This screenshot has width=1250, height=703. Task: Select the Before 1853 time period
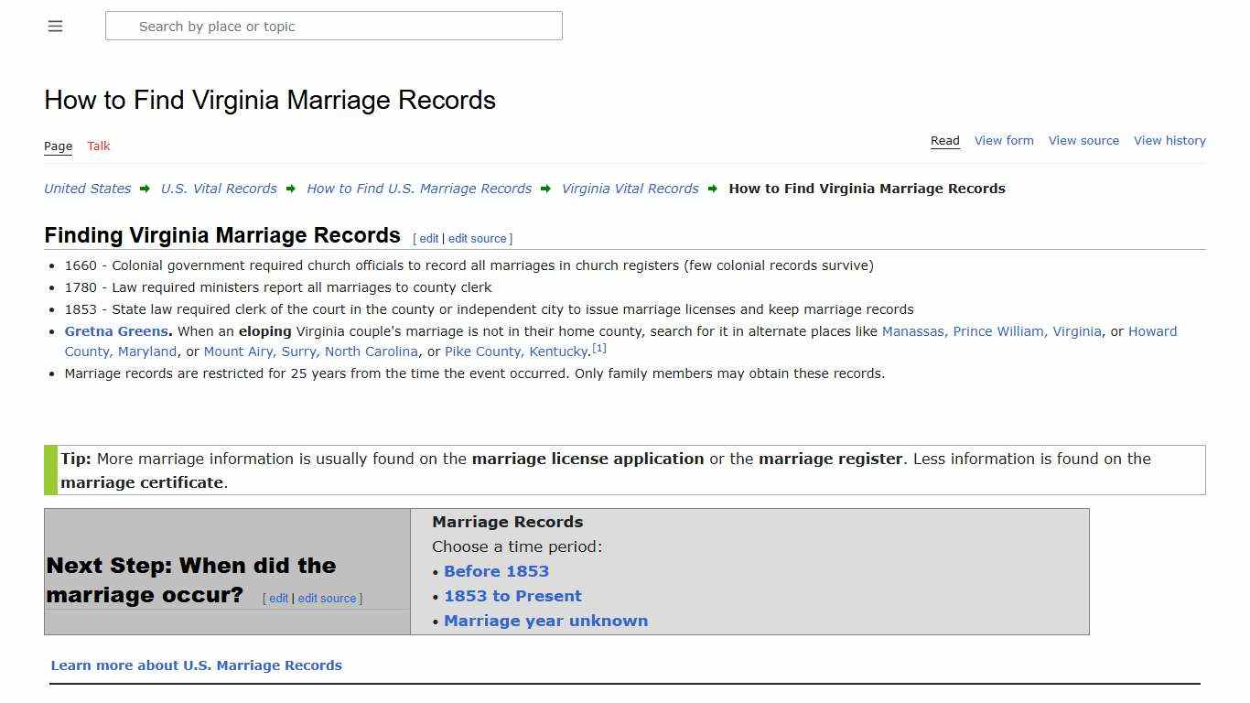pos(496,570)
